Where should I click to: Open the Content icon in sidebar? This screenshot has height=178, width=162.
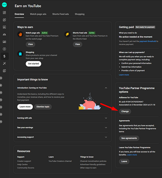click(x=4, y=20)
